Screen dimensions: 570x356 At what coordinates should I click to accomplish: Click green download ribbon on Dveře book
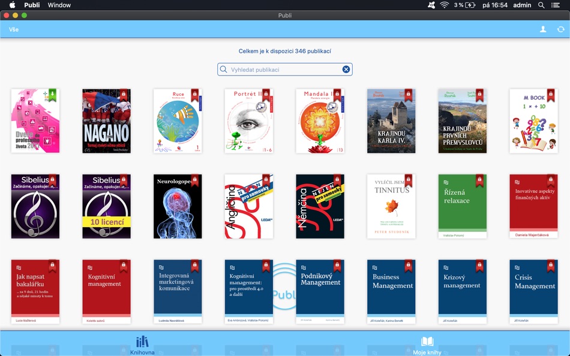click(52, 95)
